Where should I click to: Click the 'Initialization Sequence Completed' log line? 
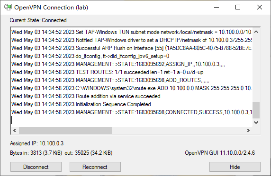click(81, 104)
